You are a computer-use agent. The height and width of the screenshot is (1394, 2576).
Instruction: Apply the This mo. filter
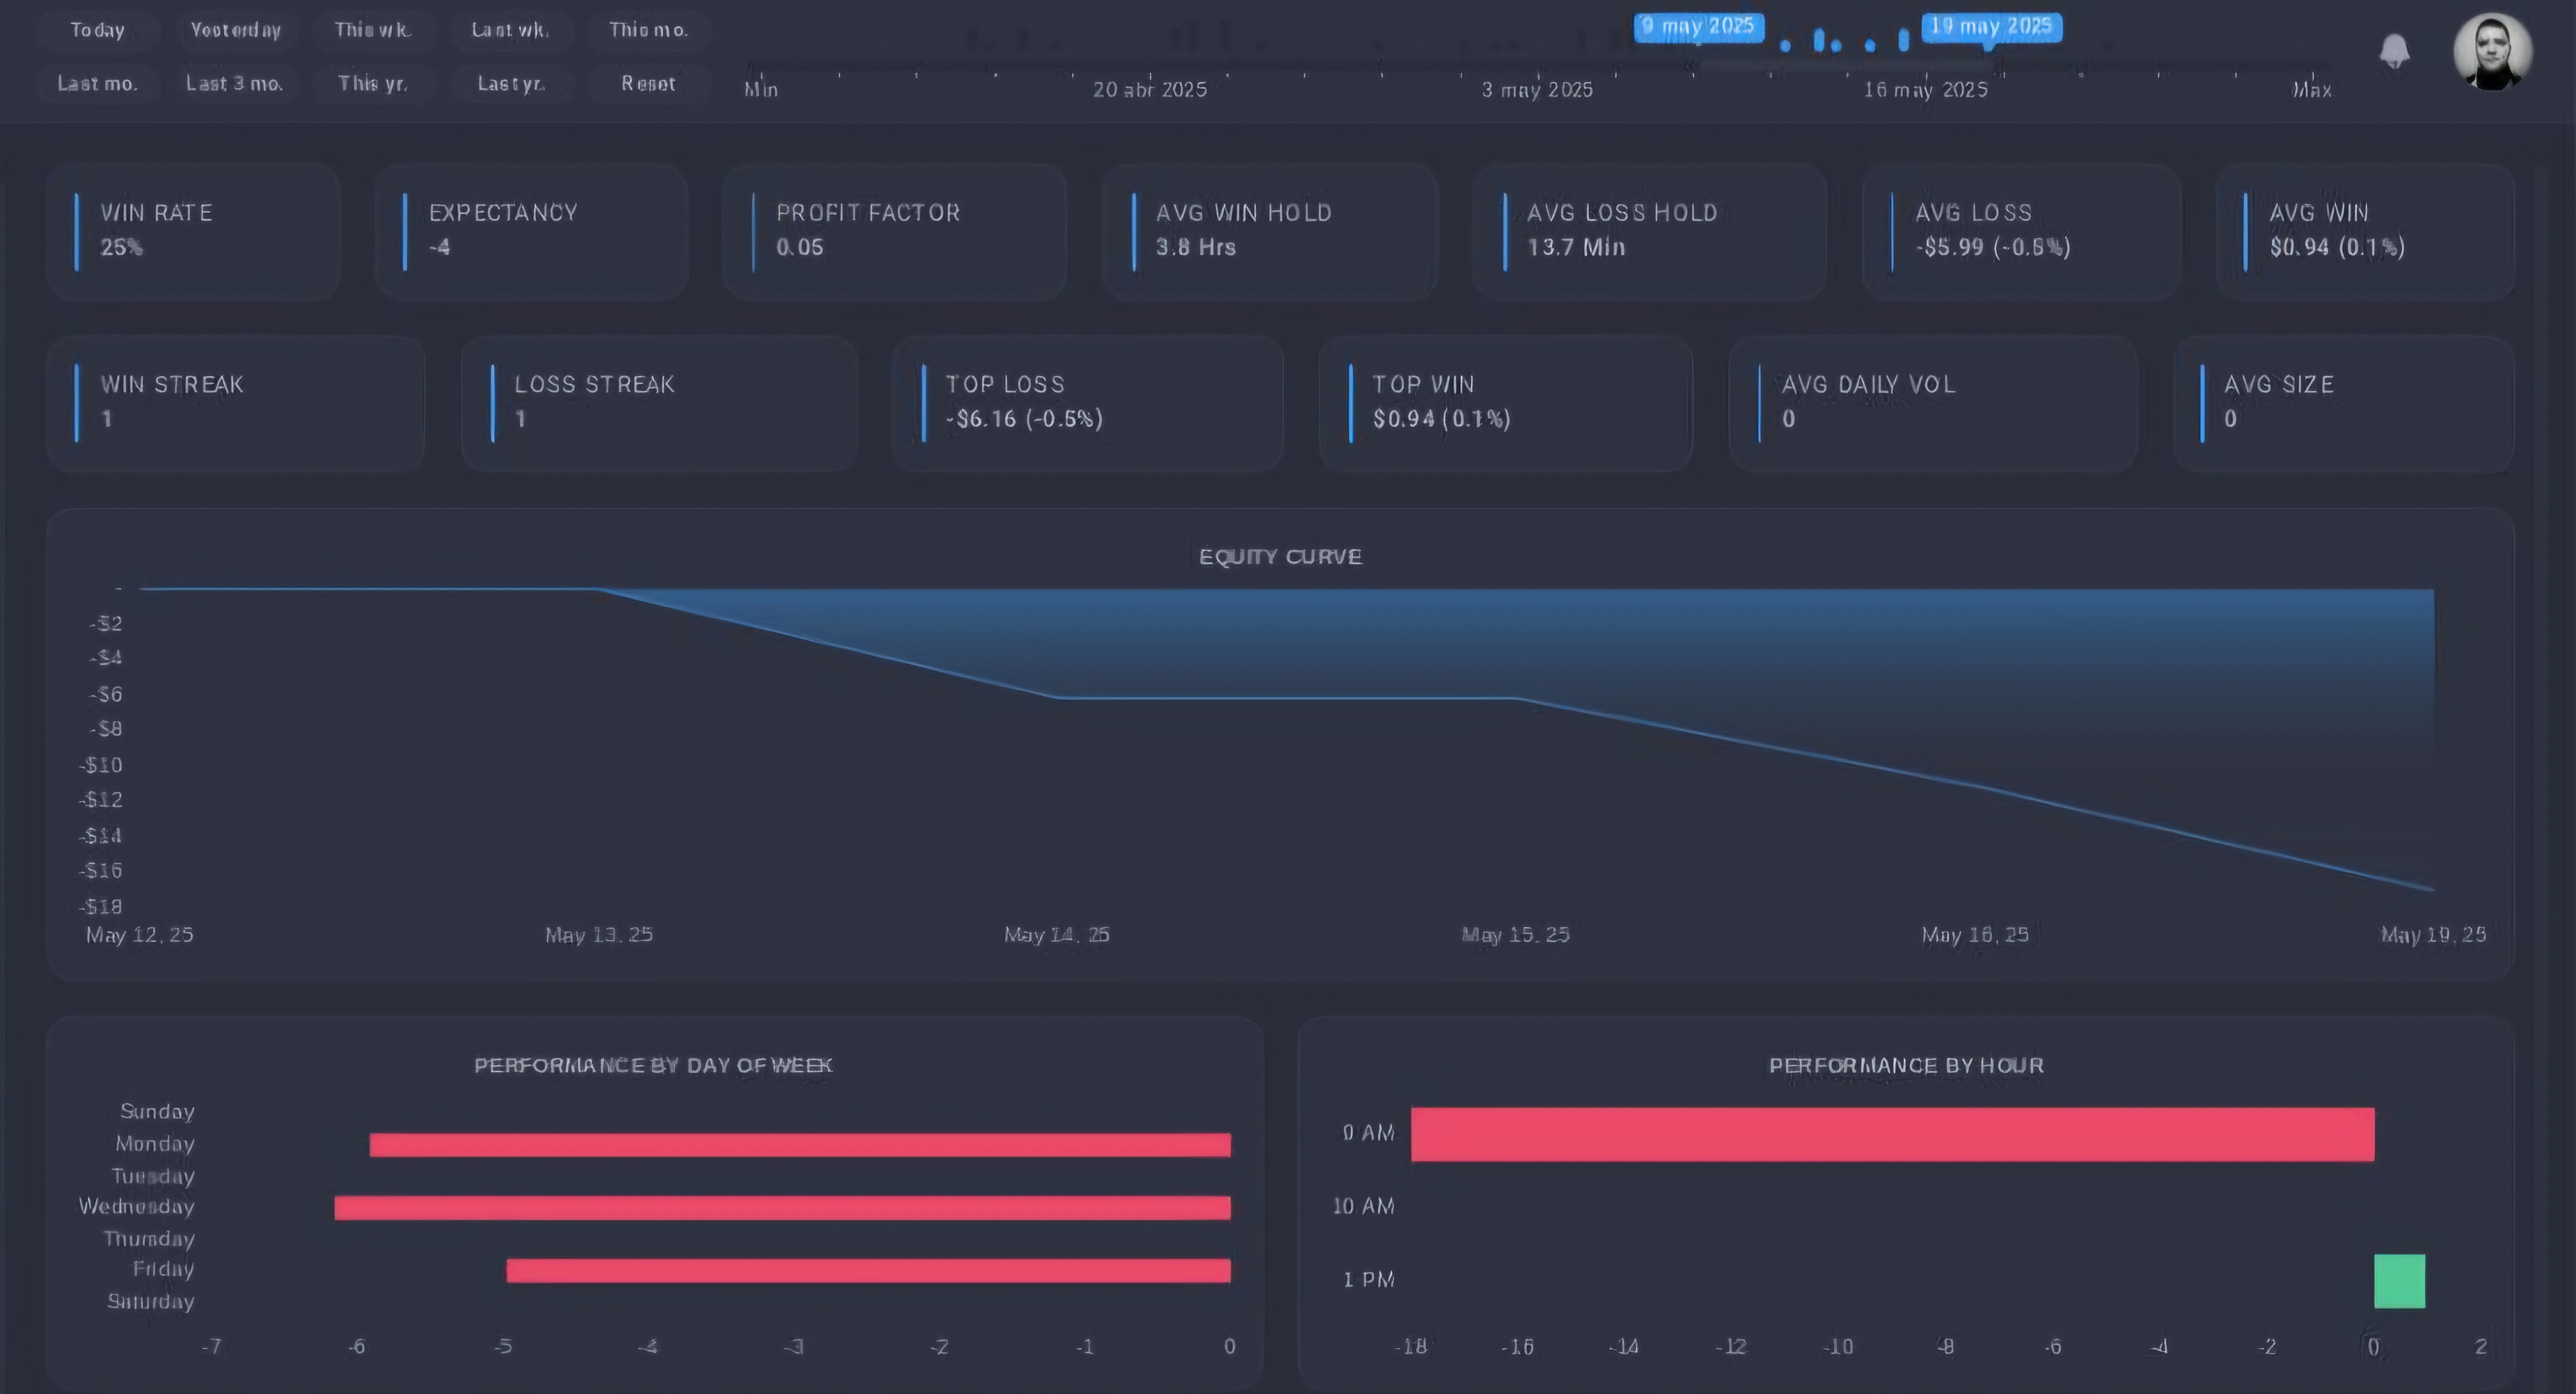[648, 30]
